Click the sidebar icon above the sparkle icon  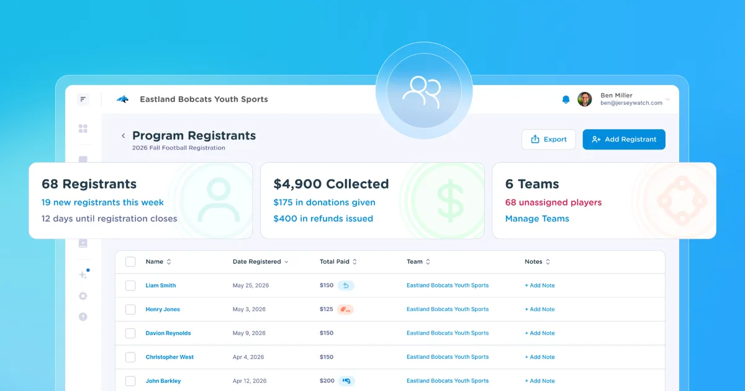[83, 243]
